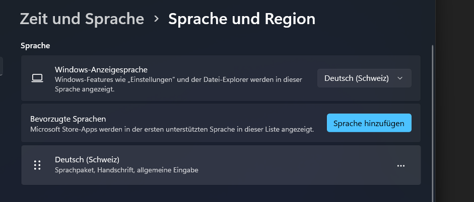Screen dimensions: 474x202
Task: Click the Microsoft Store-Apps description text
Action: coord(171,129)
